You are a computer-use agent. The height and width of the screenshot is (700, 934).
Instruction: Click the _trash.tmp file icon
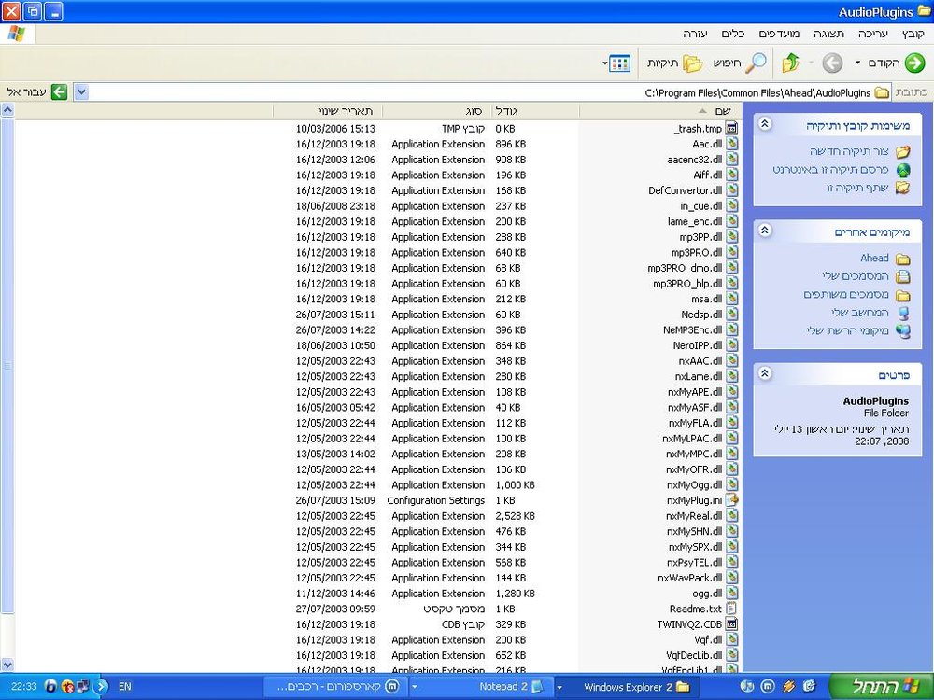(731, 128)
